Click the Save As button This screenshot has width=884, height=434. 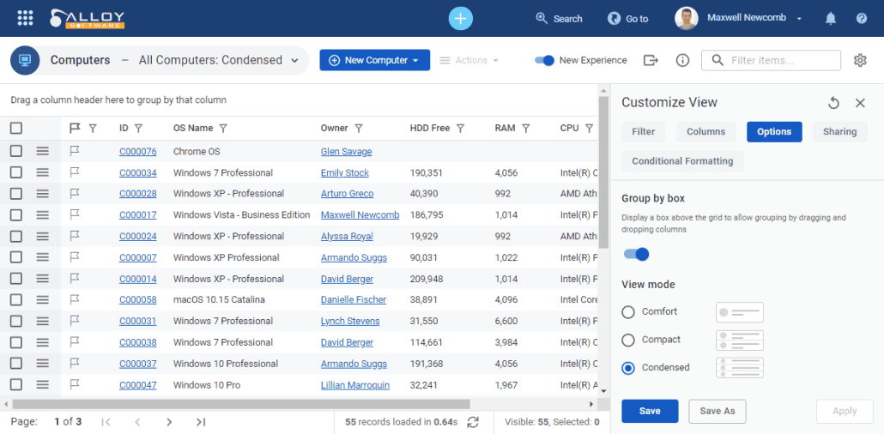click(x=717, y=411)
